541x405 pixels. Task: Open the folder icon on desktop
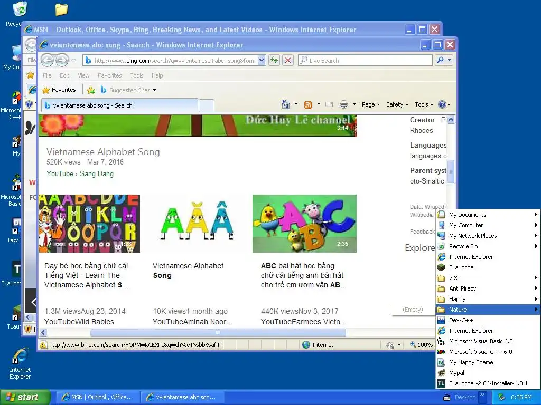click(x=61, y=9)
